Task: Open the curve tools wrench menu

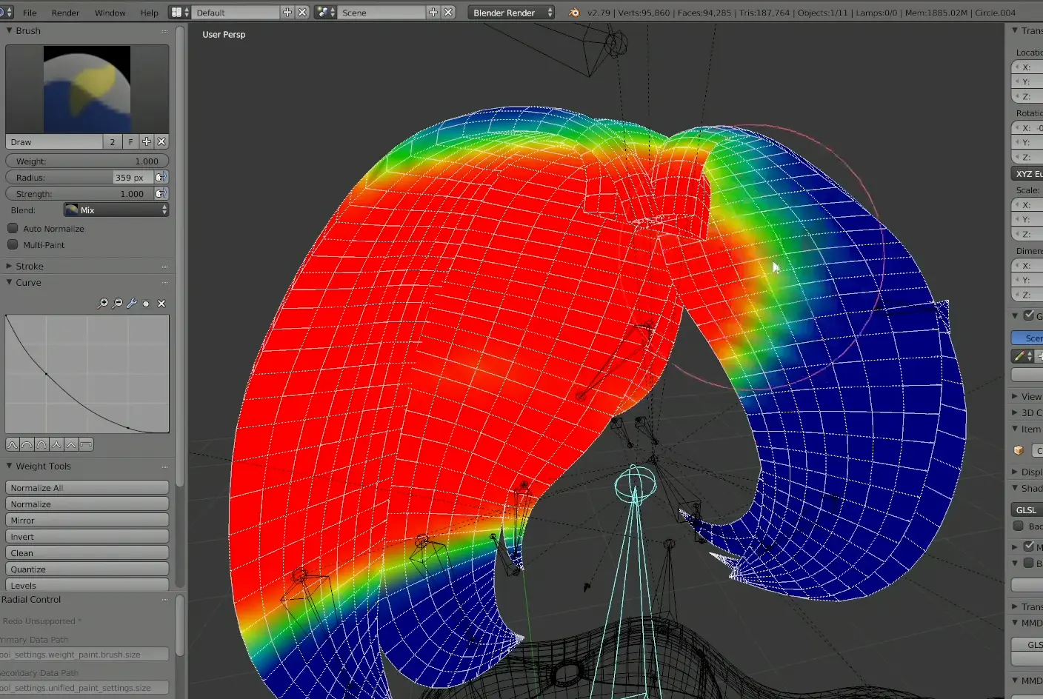Action: (132, 304)
